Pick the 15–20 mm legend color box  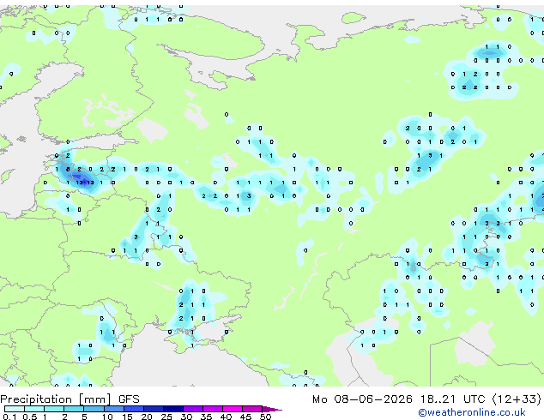[x=134, y=409]
